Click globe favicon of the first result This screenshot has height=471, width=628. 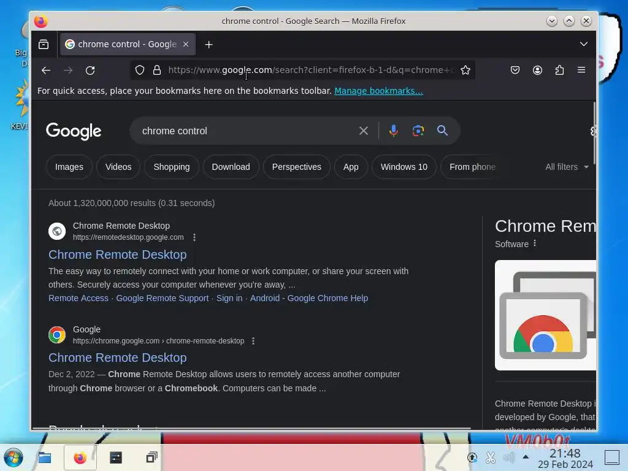pyautogui.click(x=57, y=231)
